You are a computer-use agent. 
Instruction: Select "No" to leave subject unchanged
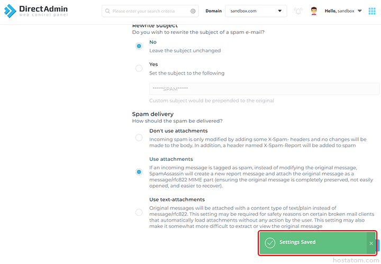tap(139, 46)
